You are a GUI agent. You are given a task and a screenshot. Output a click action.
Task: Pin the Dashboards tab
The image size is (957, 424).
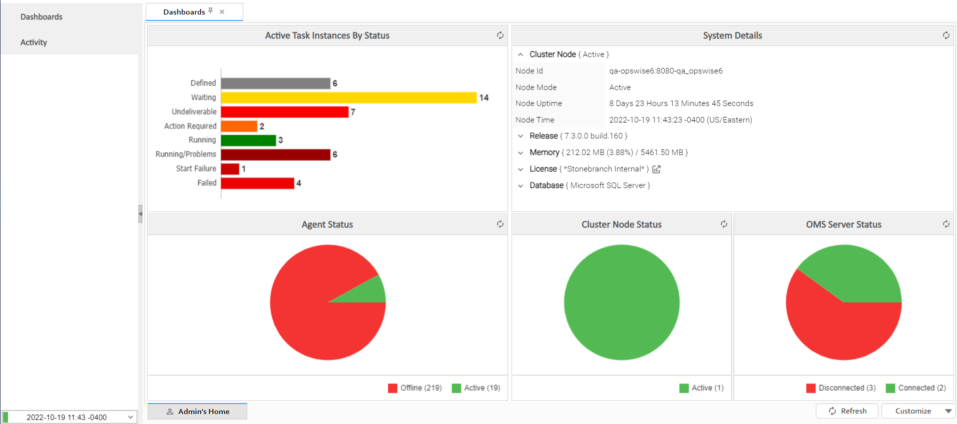pyautogui.click(x=211, y=11)
